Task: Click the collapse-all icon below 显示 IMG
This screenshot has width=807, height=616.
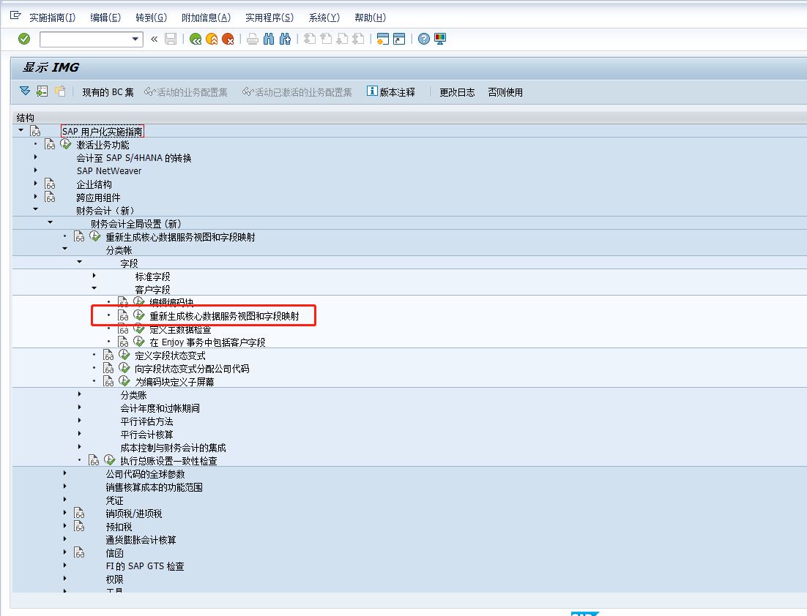Action: click(x=23, y=92)
